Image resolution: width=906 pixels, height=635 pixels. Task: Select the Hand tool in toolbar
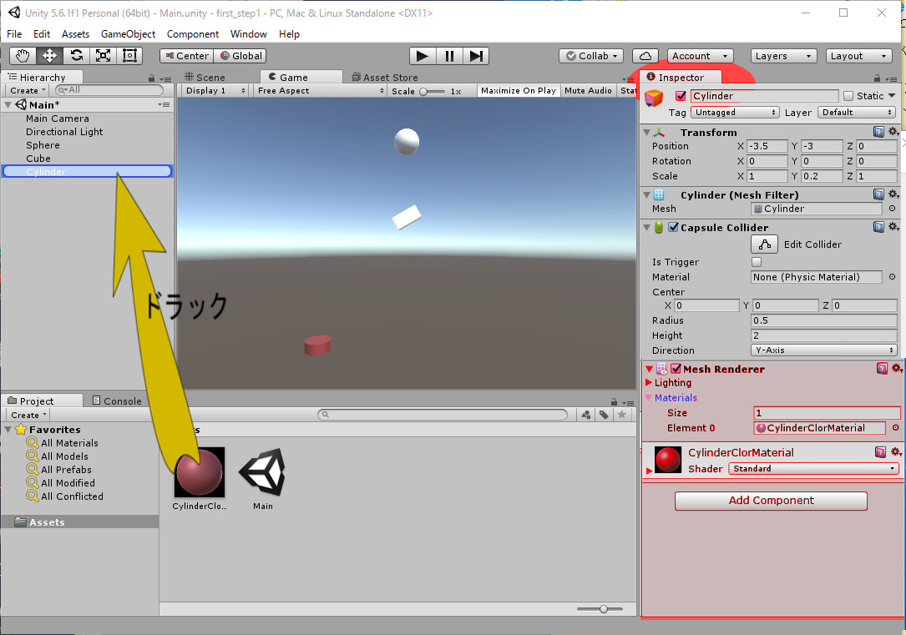pos(23,56)
